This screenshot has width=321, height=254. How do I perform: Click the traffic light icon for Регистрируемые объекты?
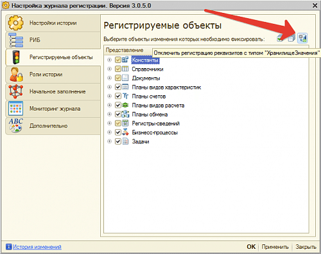(x=16, y=57)
